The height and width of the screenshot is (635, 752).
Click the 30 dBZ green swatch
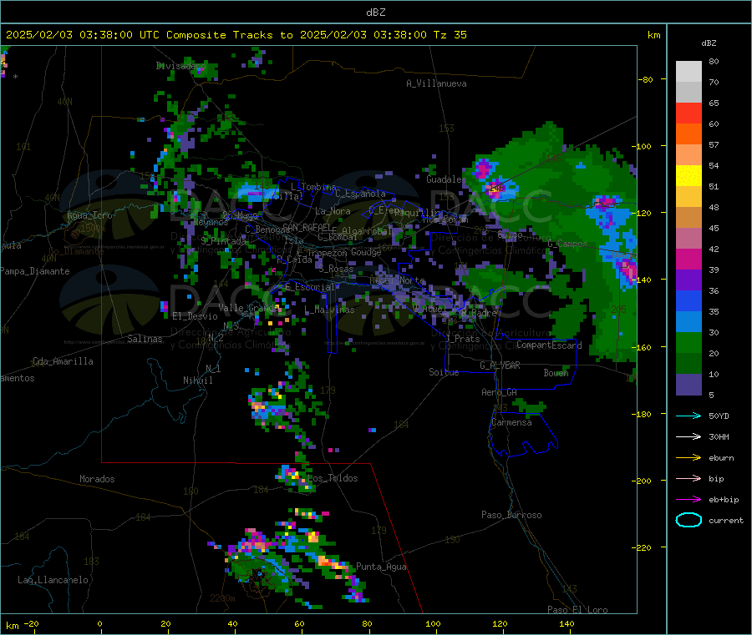(688, 342)
